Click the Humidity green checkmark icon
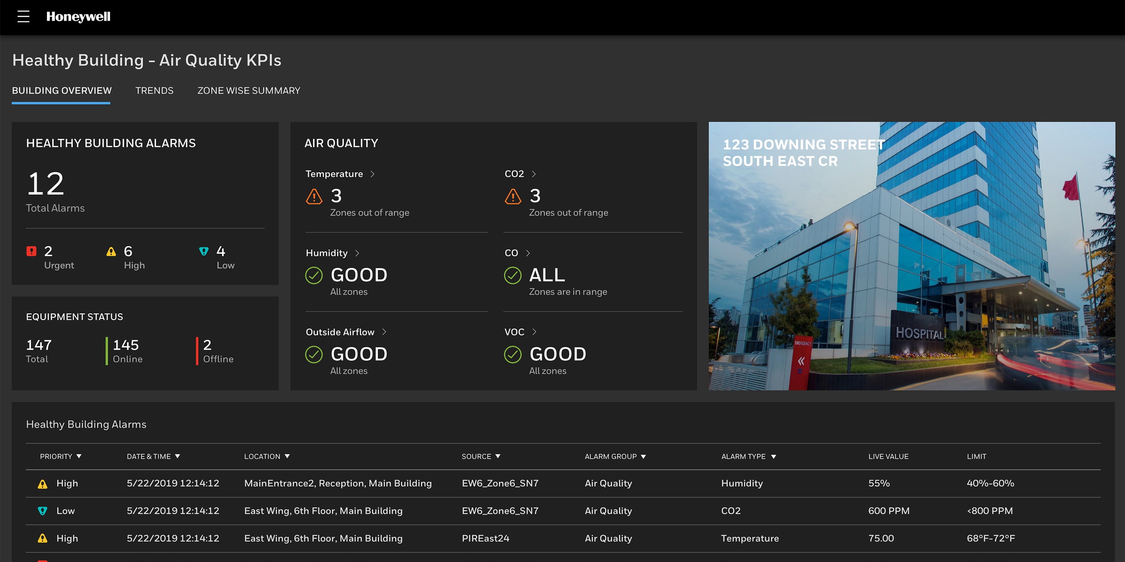 (x=314, y=275)
